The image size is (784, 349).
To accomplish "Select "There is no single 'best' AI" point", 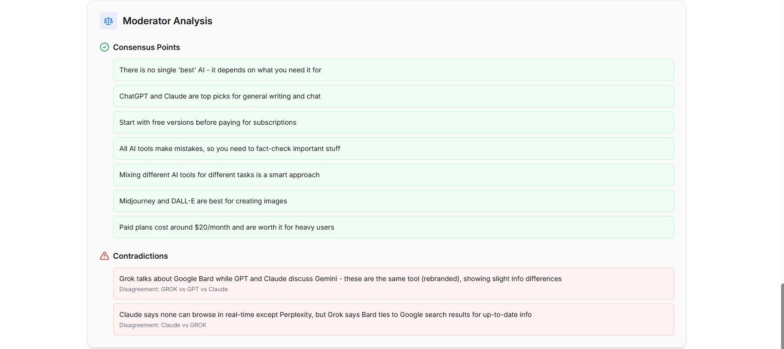I will pyautogui.click(x=393, y=70).
